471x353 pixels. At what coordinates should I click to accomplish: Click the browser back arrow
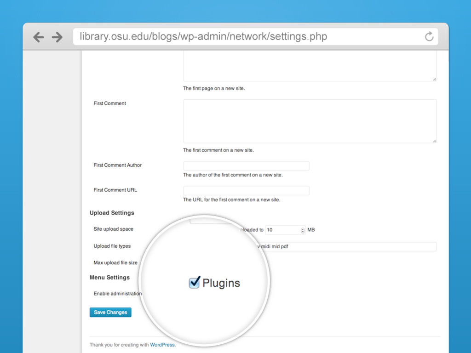[x=39, y=37]
